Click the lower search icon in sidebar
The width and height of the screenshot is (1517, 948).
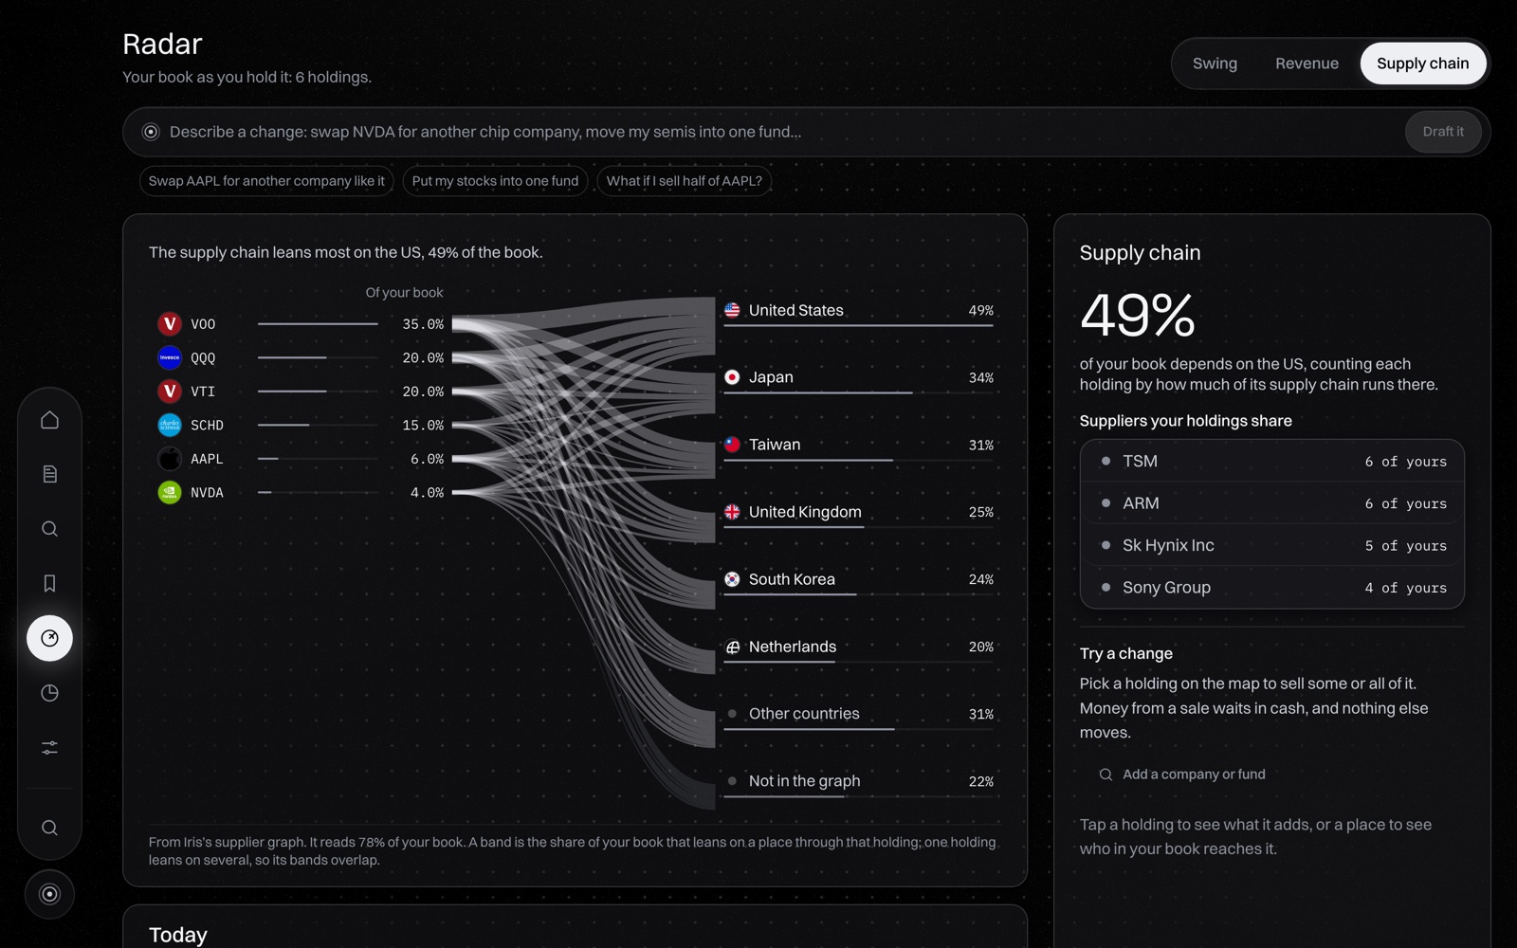click(x=49, y=828)
